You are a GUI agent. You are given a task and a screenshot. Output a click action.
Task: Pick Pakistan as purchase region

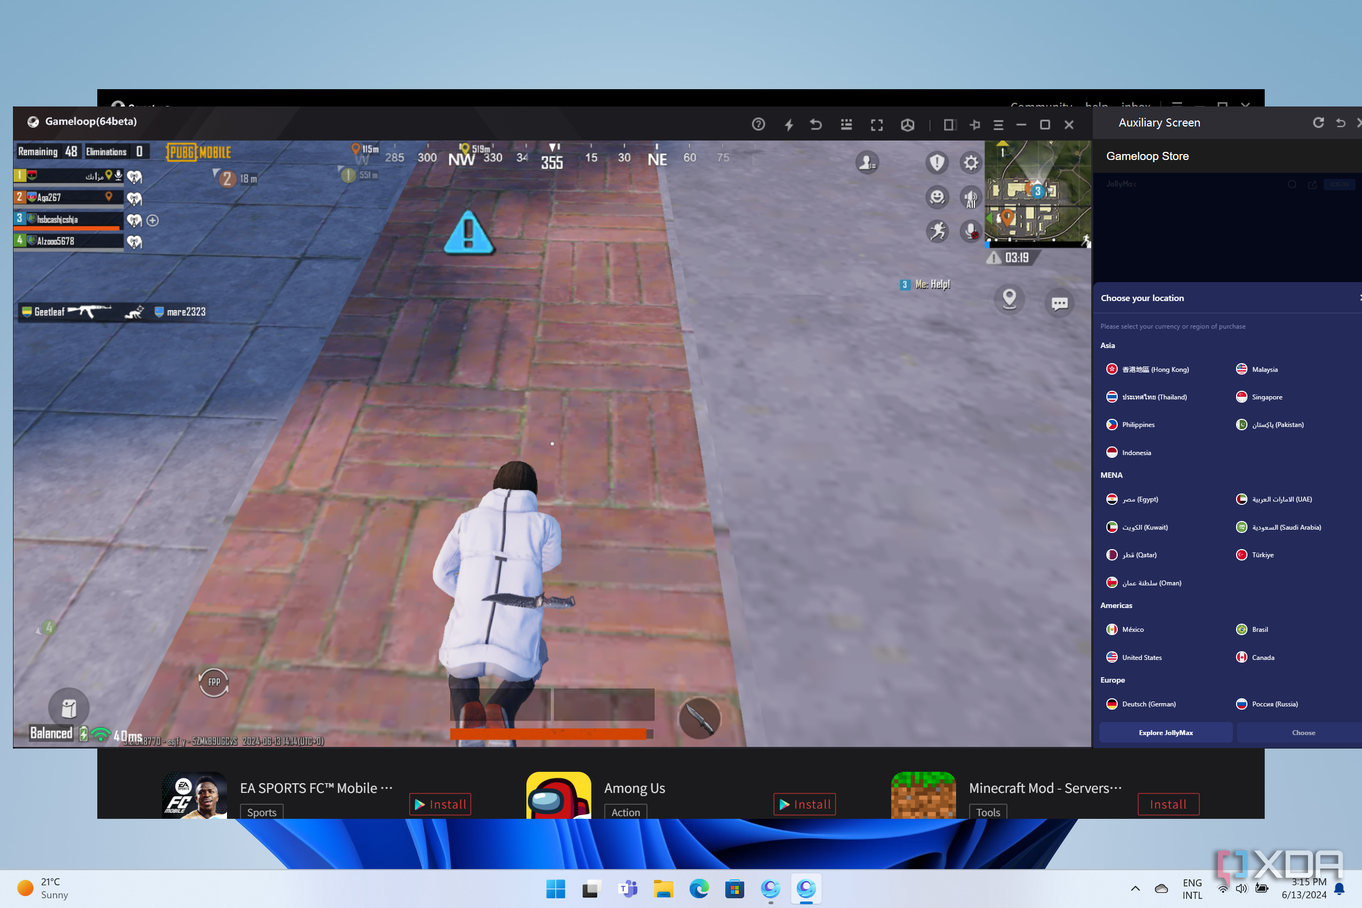(x=1270, y=424)
